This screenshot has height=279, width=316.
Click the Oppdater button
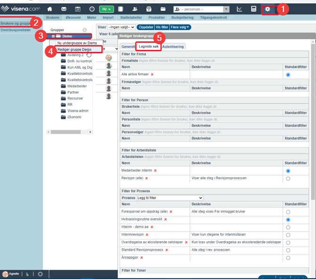point(146,27)
